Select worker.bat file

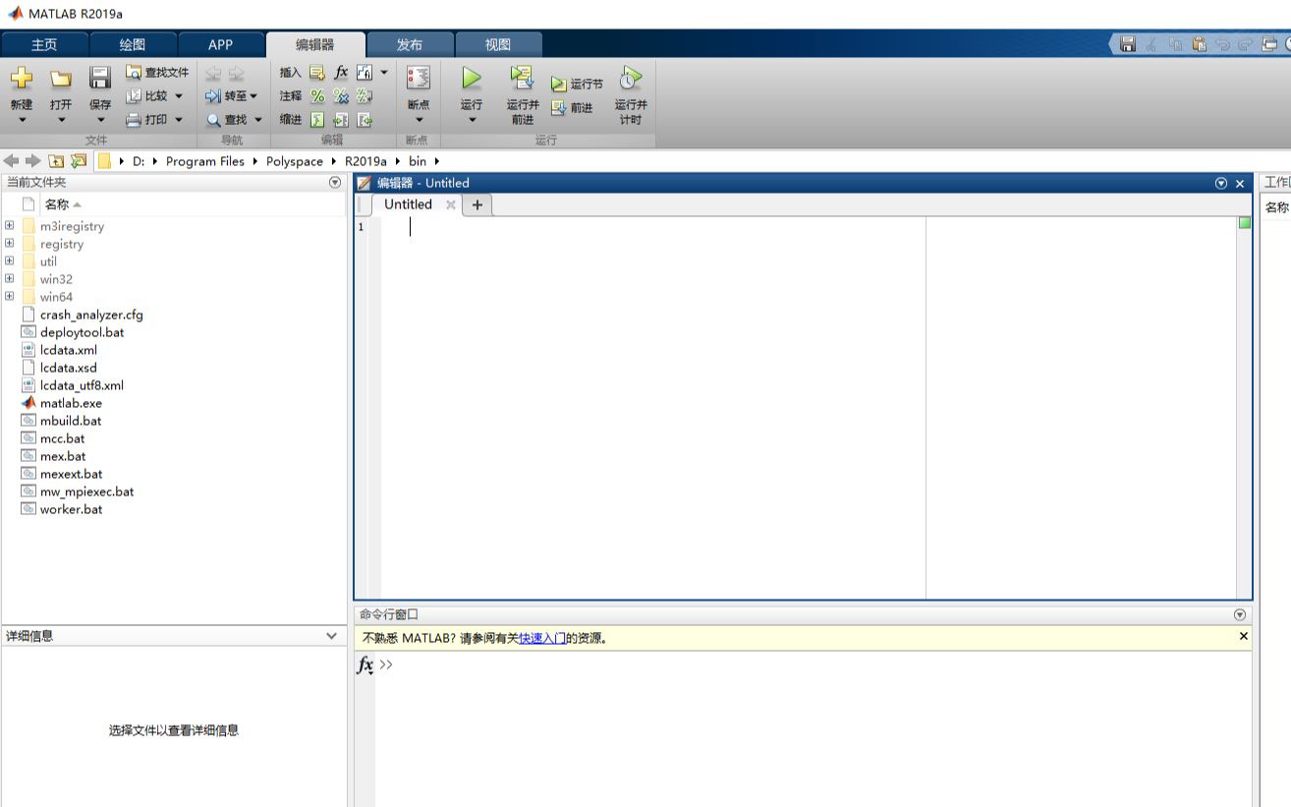71,509
